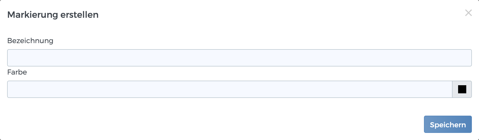
Task: Select the black square color icon
Action: point(462,89)
